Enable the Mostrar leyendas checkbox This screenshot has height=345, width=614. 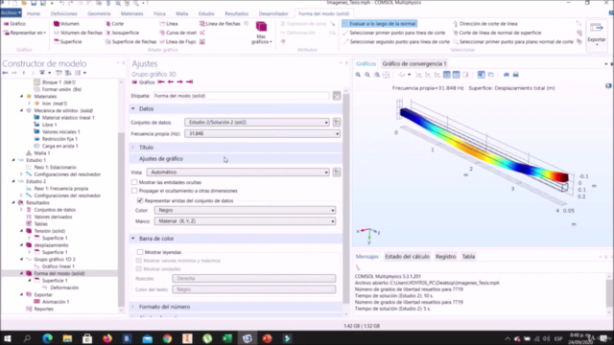click(140, 252)
